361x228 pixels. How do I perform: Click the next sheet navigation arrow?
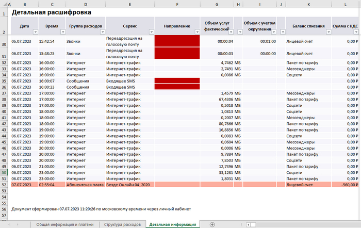click(19, 224)
